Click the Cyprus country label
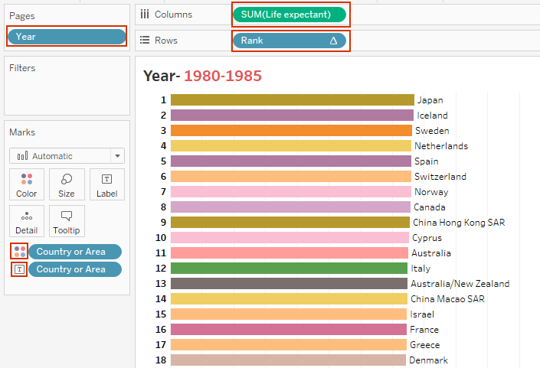Screen dimensions: 540x368 point(427,238)
